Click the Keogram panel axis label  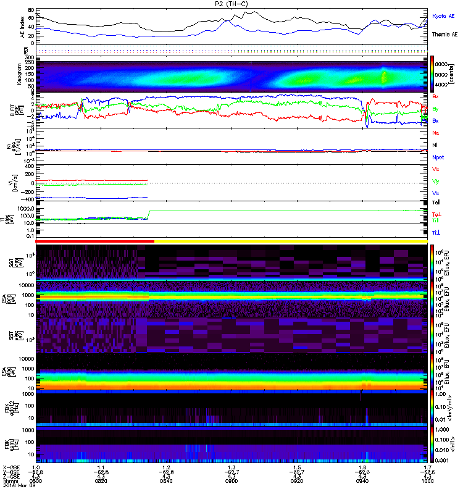coord(19,74)
